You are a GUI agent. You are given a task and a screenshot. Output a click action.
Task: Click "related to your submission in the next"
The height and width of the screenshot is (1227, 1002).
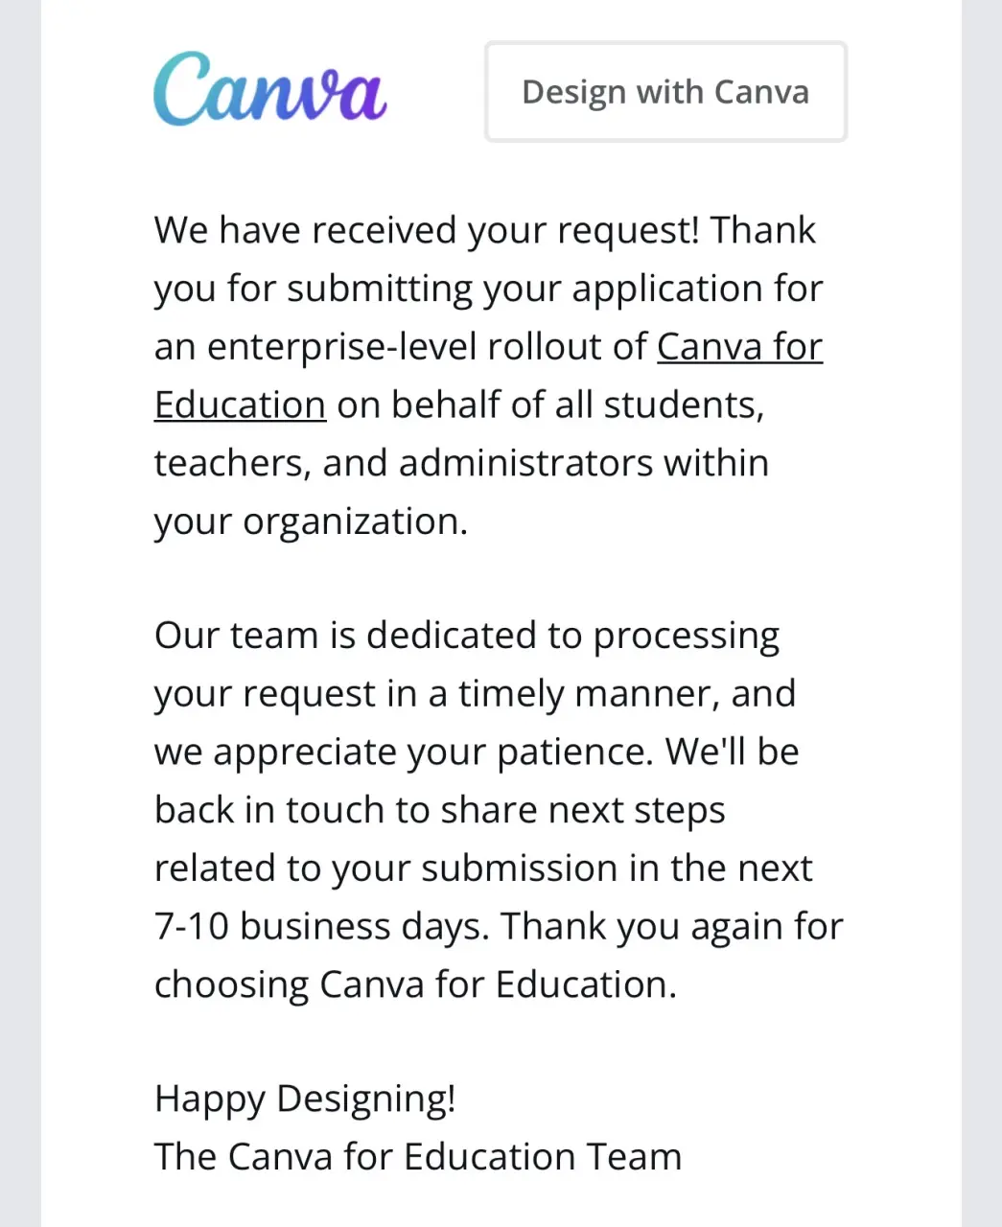[x=483, y=868]
